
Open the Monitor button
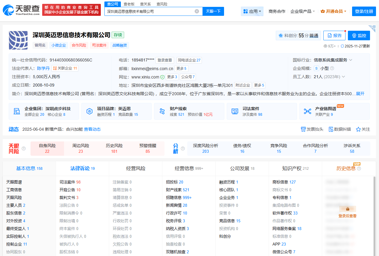coord(359,36)
